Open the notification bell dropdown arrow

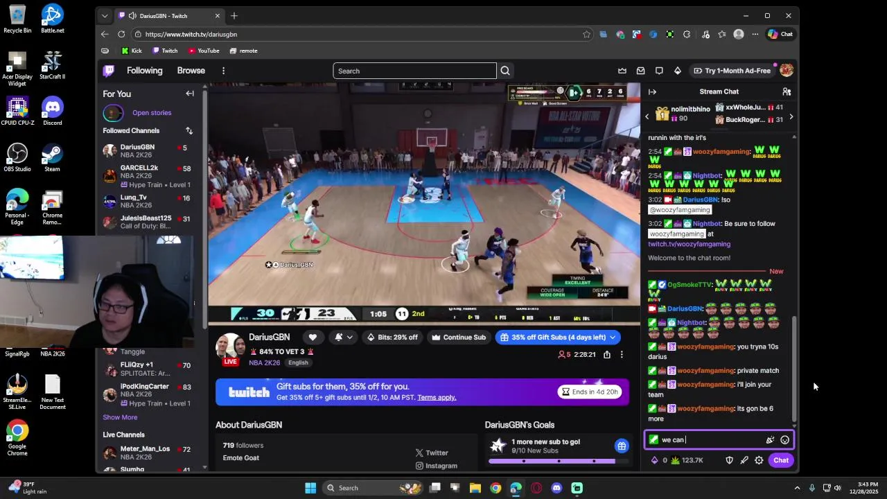pos(349,338)
